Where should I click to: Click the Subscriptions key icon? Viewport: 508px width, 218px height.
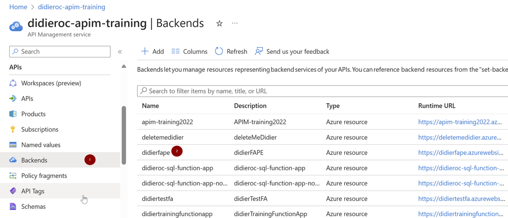click(x=13, y=130)
